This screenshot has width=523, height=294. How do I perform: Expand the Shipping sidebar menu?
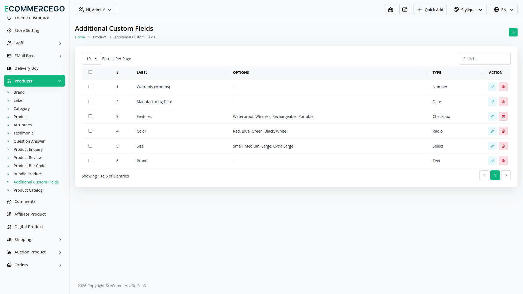pyautogui.click(x=35, y=240)
